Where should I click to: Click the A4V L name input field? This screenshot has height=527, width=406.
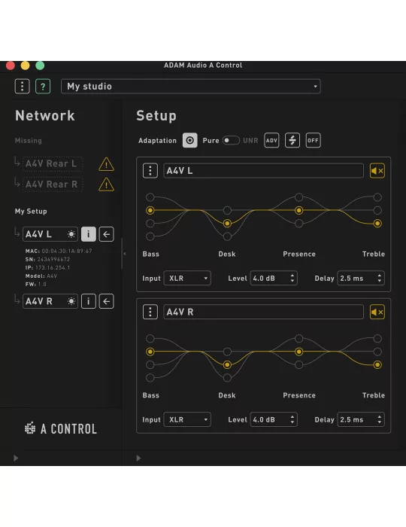[x=263, y=171]
